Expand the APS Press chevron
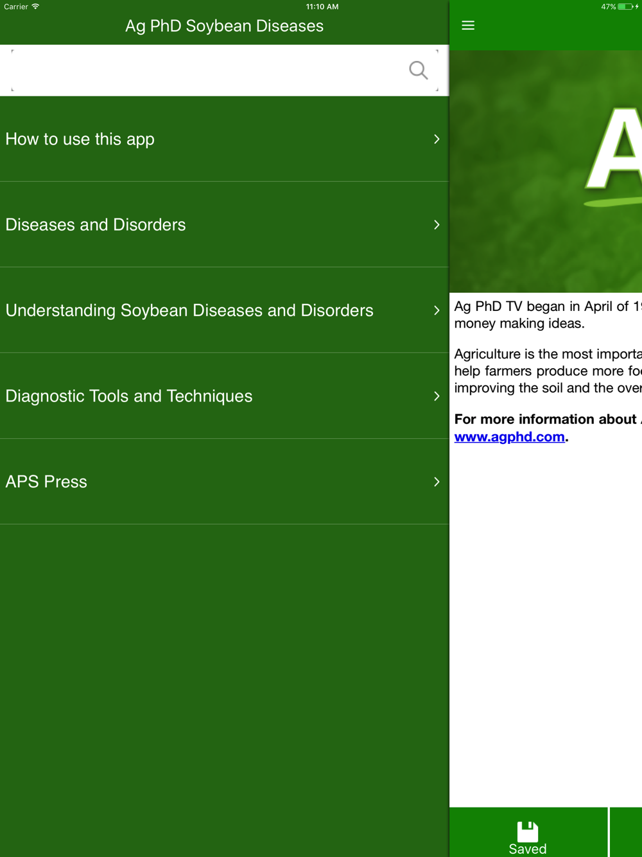642x857 pixels. tap(437, 482)
